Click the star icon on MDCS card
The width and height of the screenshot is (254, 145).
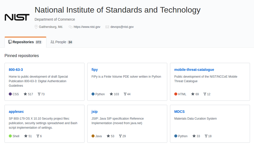point(194,136)
